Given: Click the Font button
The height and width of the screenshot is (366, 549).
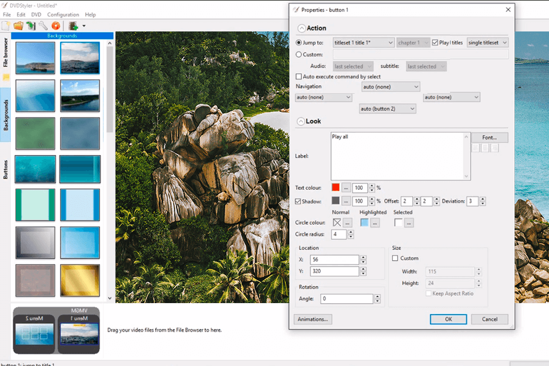Looking at the screenshot, I should pyautogui.click(x=490, y=137).
